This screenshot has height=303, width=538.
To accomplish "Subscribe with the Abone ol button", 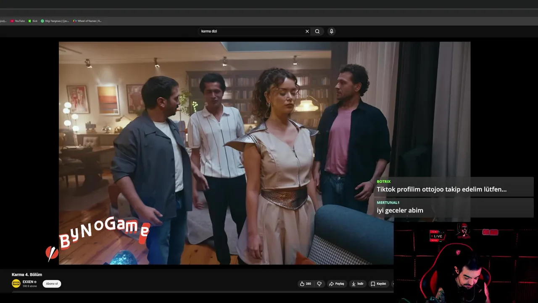I will click(52, 284).
